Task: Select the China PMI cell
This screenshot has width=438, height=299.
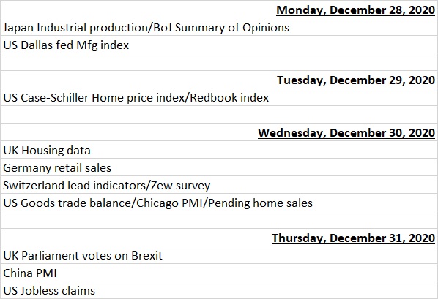Action: tap(219, 273)
